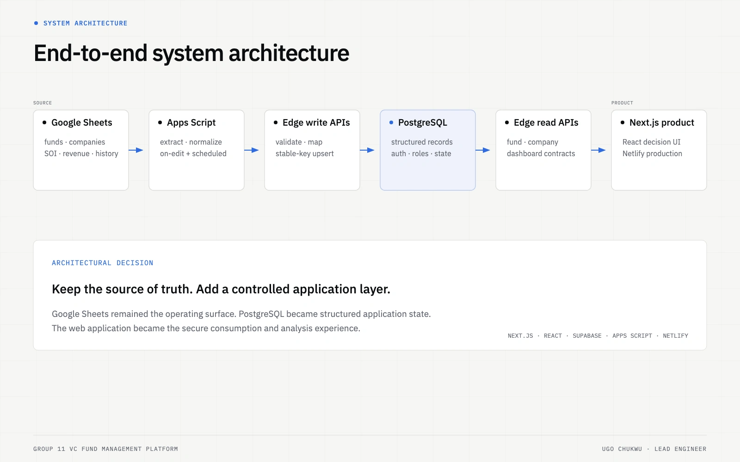Click 'on-edit + scheduled' text
Image resolution: width=740 pixels, height=462 pixels.
tap(193, 153)
